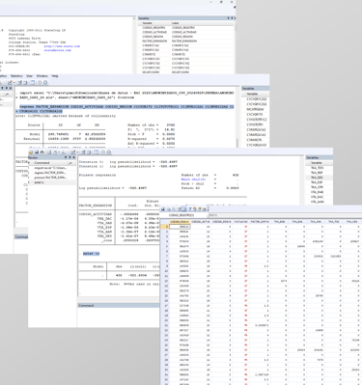Viewport: 362px width, 385px height.
Task: Select TKA_ESP in front Variables panel
Action: [317, 182]
